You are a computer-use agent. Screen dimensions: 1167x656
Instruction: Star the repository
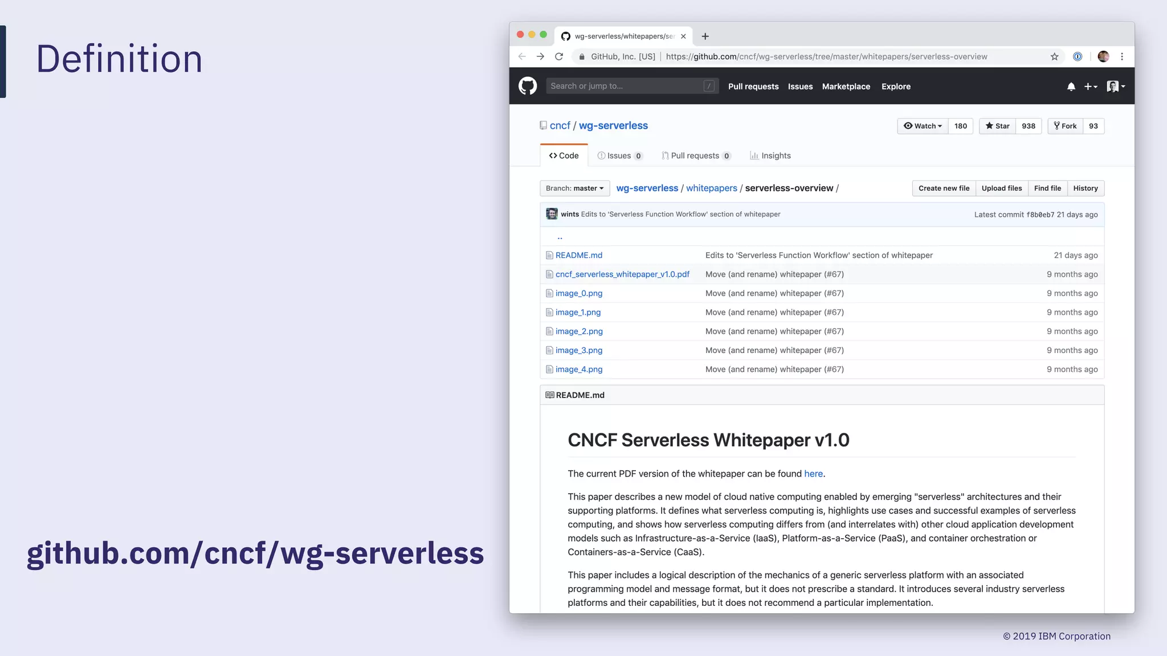pos(997,126)
